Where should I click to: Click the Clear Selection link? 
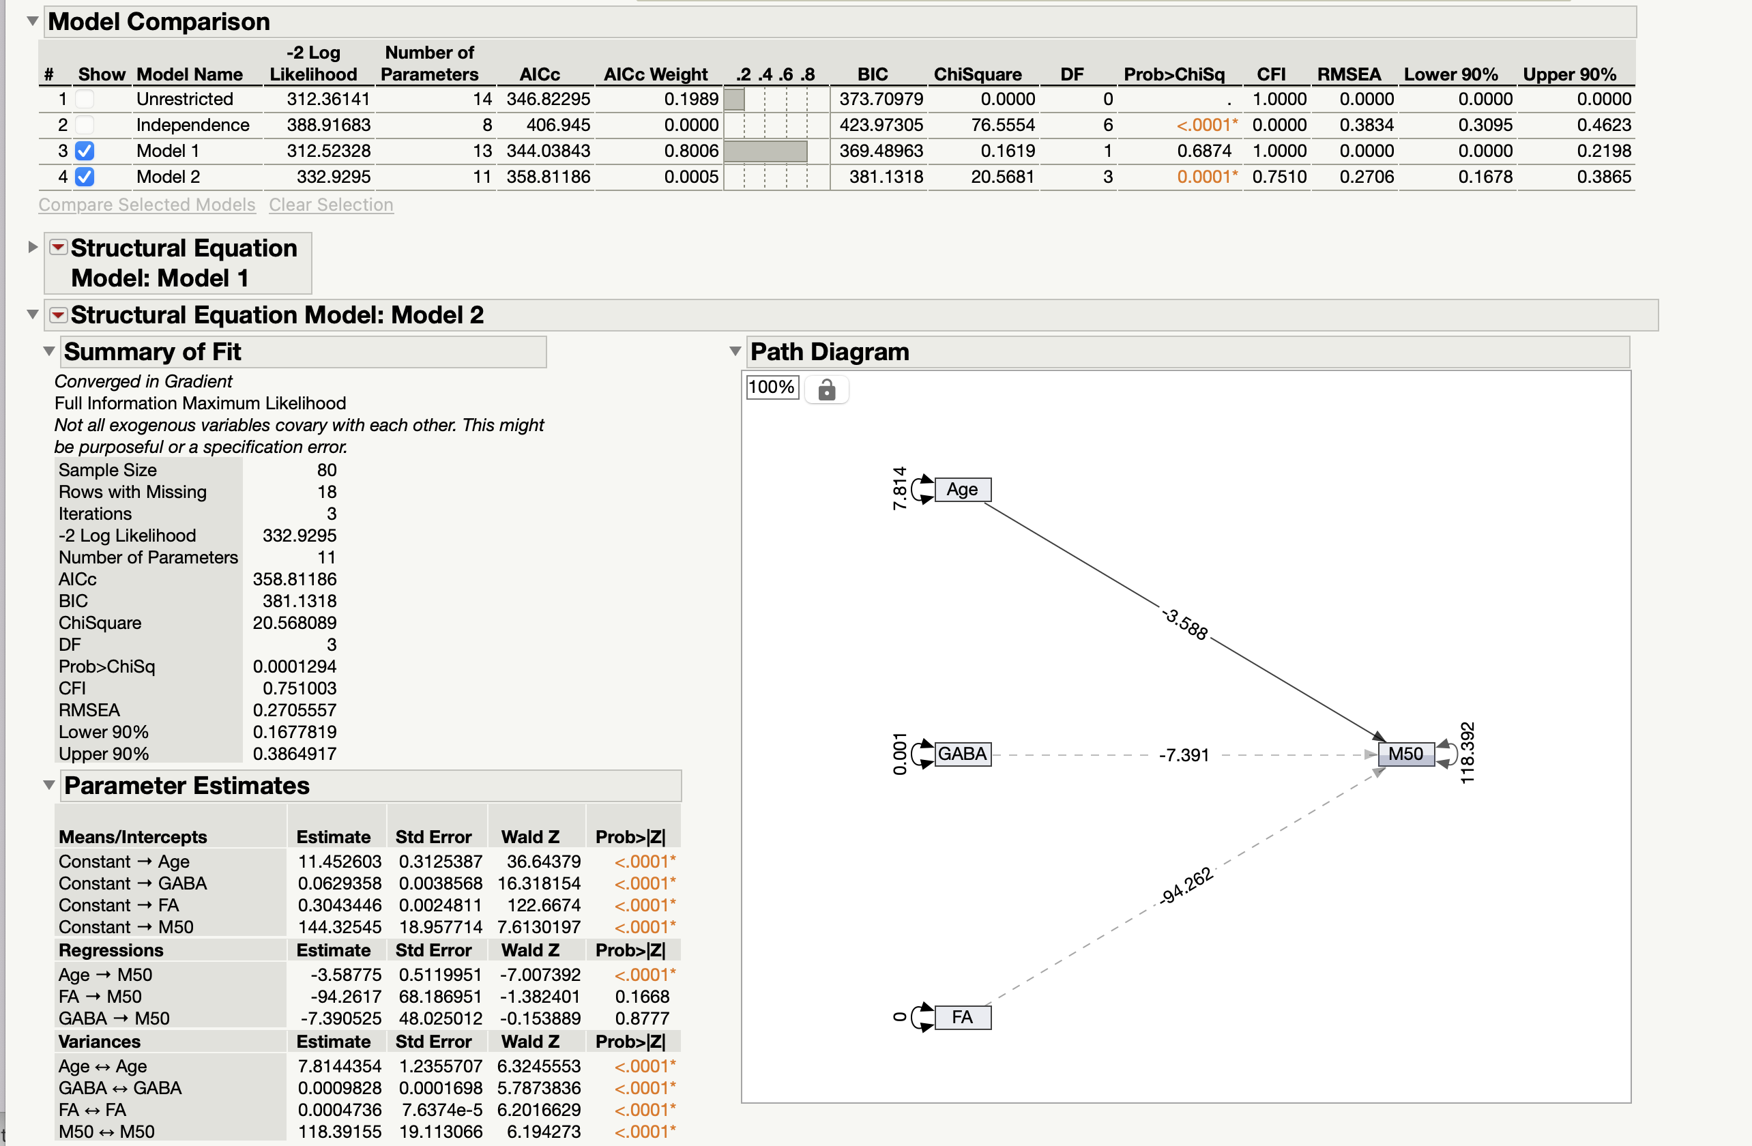click(332, 205)
